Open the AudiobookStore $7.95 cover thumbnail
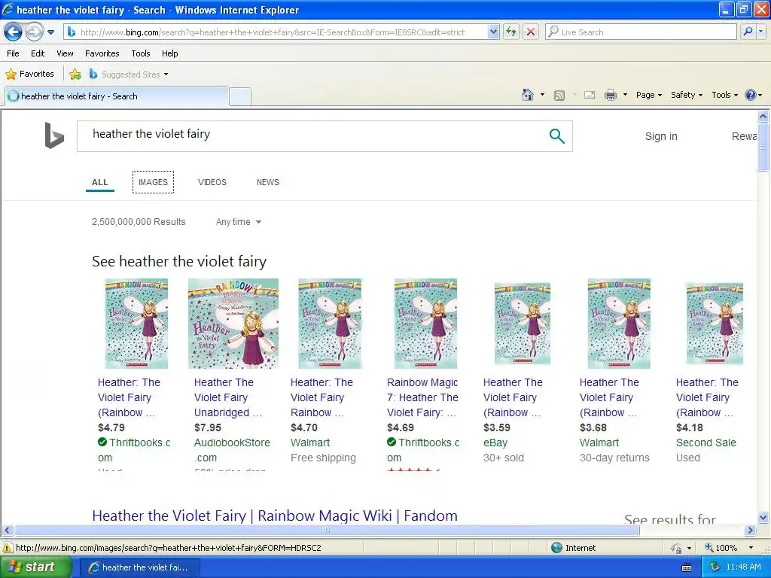This screenshot has width=771, height=578. tap(233, 324)
